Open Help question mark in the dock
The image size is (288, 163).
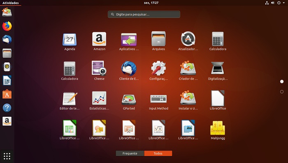(7, 108)
